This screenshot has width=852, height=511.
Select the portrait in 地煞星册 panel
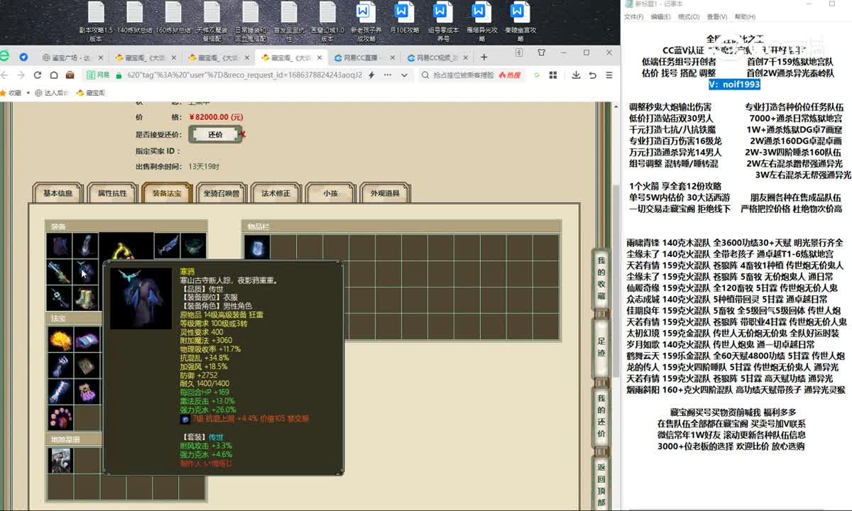coord(60,460)
